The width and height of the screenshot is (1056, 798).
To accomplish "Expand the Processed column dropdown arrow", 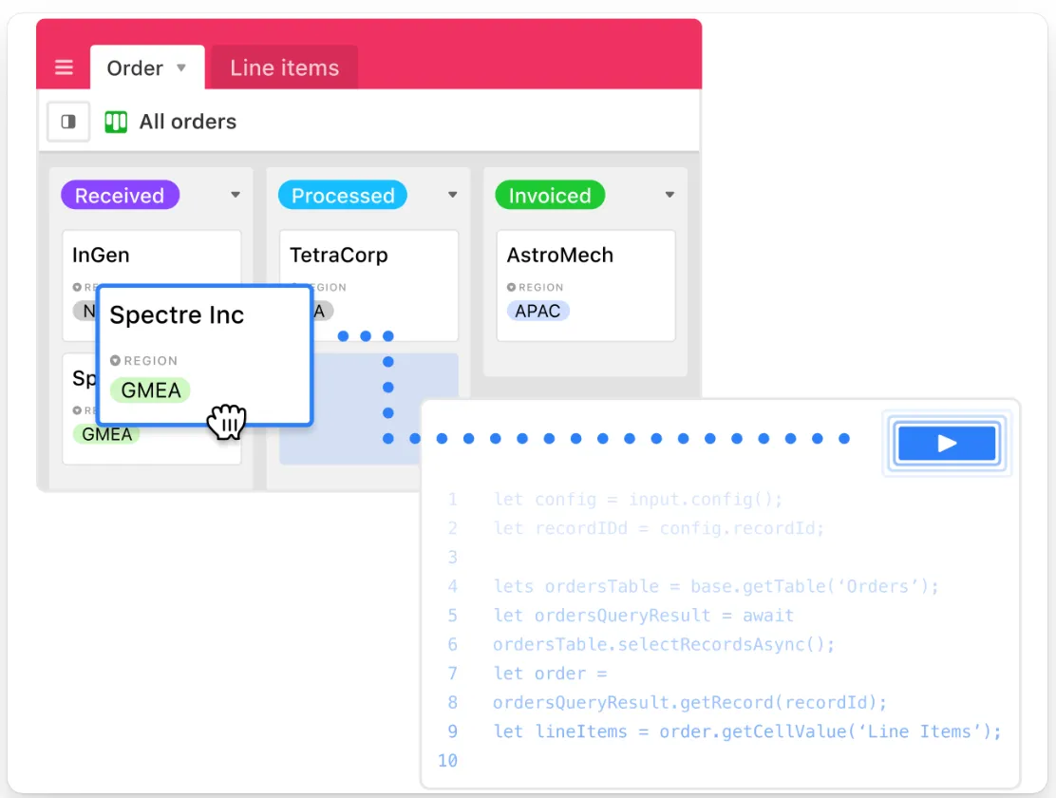I will point(453,195).
